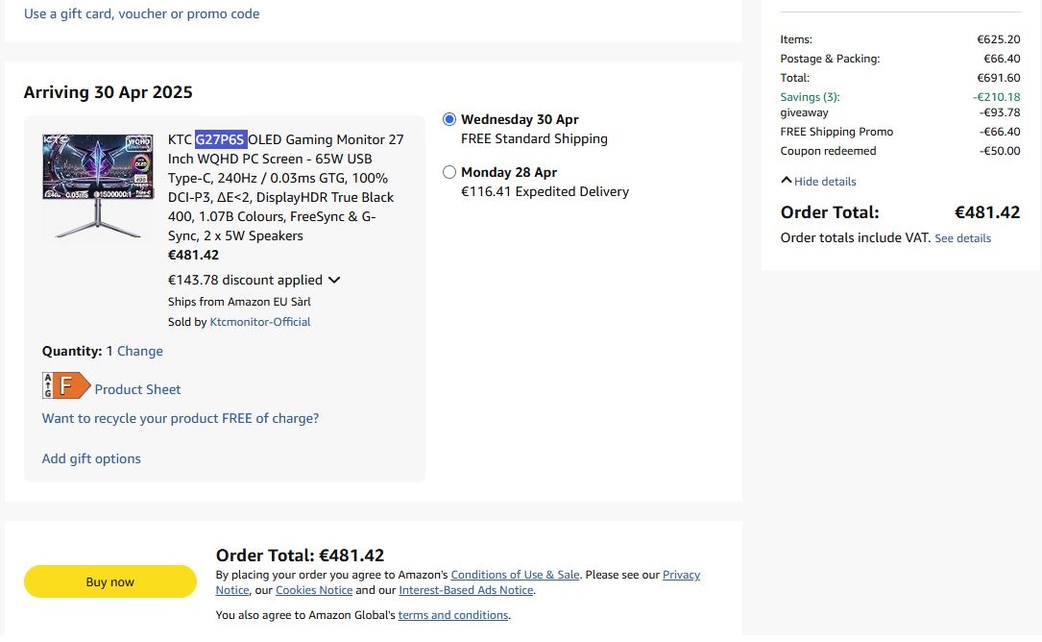Open Conditions of Use & Sale
Viewport: 1042px width, 642px height.
coord(515,575)
